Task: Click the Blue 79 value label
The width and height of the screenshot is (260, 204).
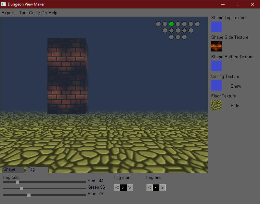Action: pos(95,194)
